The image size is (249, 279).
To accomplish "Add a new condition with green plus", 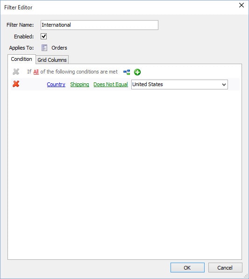I will click(x=137, y=72).
